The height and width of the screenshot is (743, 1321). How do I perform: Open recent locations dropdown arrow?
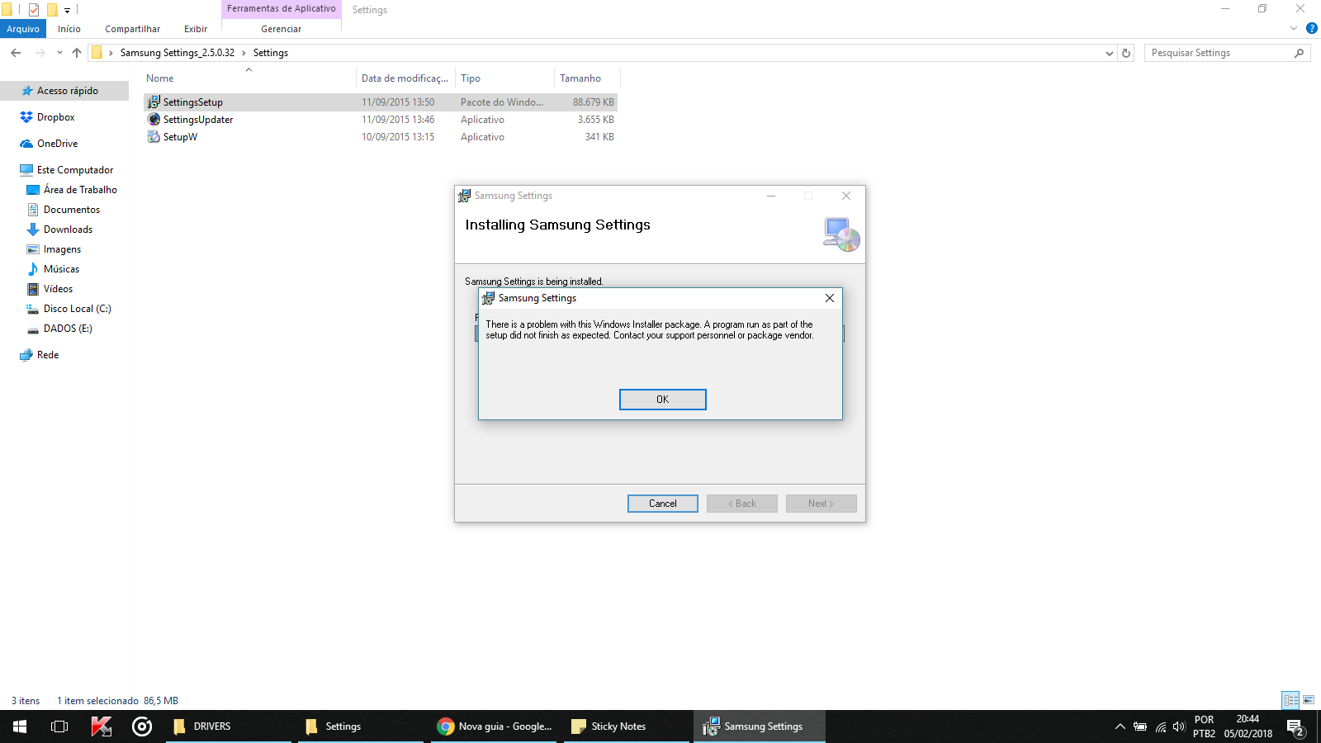coord(59,53)
